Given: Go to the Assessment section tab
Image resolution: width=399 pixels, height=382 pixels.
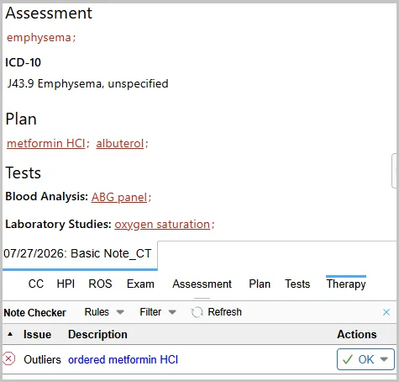Looking at the screenshot, I should 202,284.
